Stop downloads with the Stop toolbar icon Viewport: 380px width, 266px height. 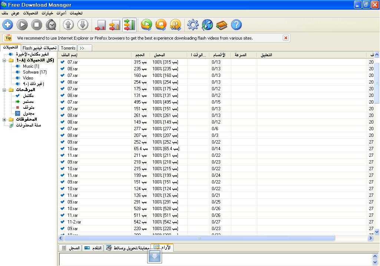tap(37, 25)
